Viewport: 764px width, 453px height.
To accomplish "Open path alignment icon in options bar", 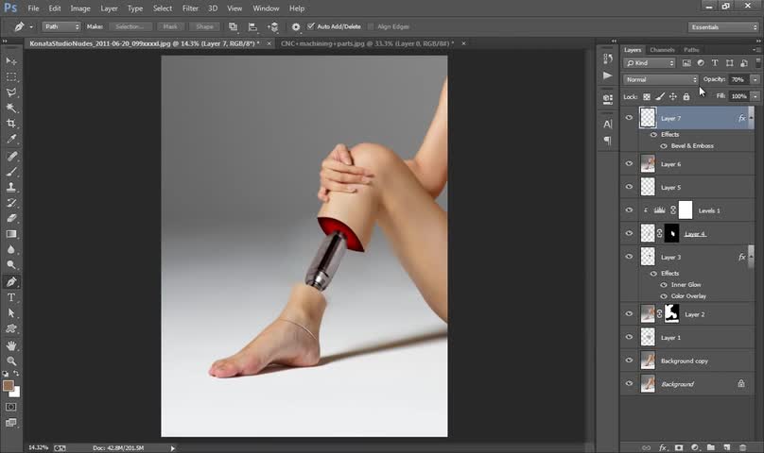I will 252,26.
